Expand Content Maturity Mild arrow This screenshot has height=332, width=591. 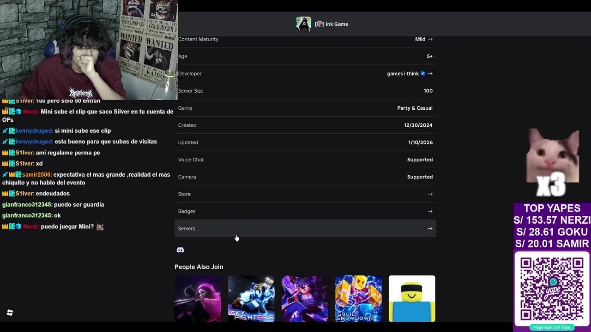click(430, 39)
